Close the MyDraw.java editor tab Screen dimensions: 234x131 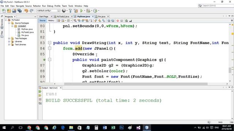tap(93, 16)
